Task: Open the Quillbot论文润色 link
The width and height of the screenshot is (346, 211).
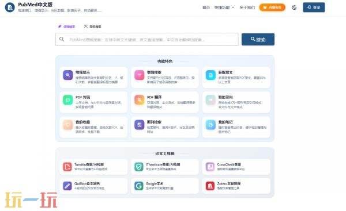Action: pyautogui.click(x=86, y=183)
